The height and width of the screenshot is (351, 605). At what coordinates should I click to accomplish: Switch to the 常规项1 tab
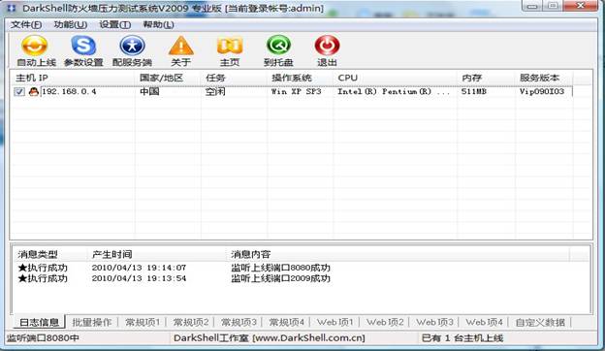(x=143, y=322)
